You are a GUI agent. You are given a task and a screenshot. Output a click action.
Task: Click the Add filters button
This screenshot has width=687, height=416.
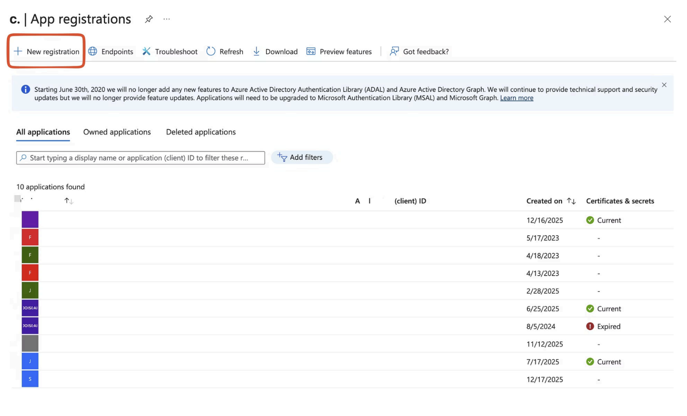click(302, 157)
